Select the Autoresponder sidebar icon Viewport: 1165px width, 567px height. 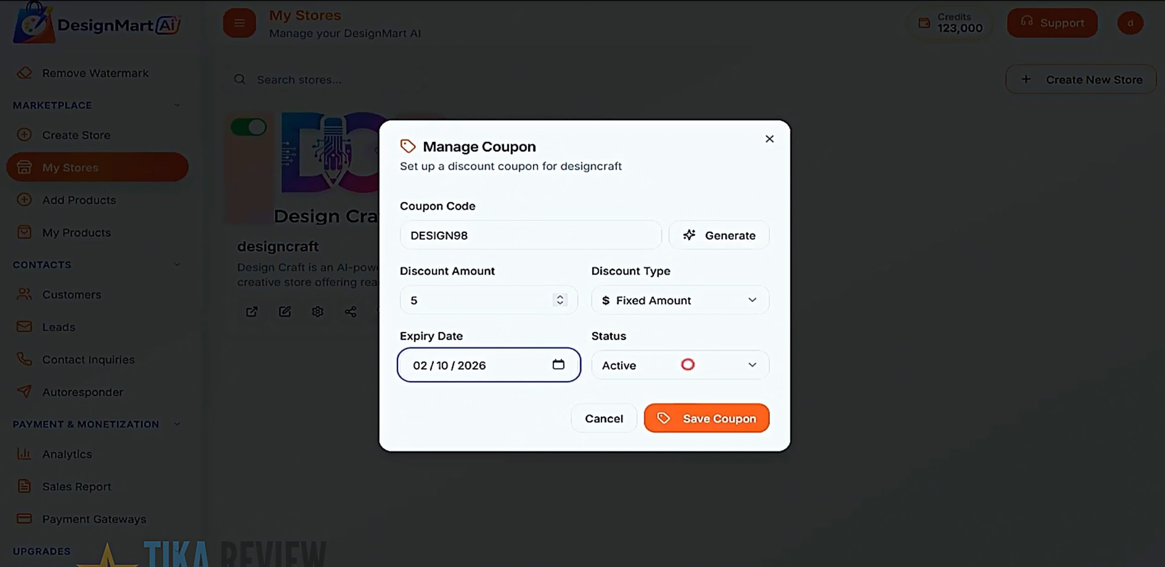tap(24, 392)
